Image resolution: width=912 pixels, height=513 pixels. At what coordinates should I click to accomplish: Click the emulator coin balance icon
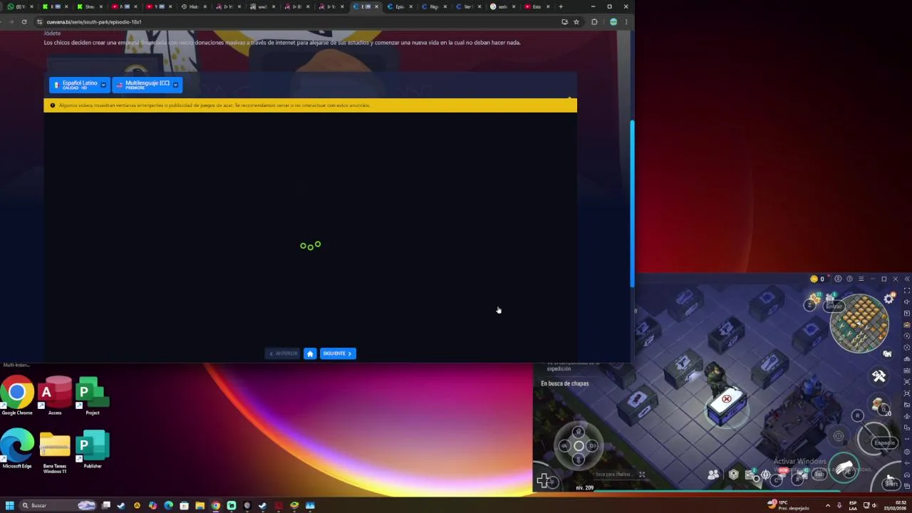point(814,279)
